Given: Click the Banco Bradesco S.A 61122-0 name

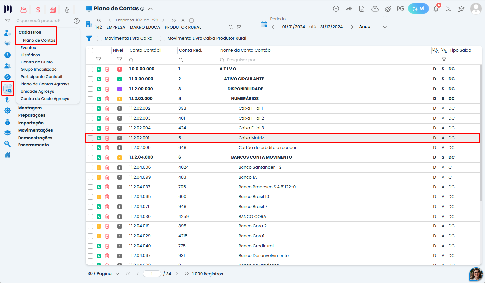Looking at the screenshot, I should (267, 187).
